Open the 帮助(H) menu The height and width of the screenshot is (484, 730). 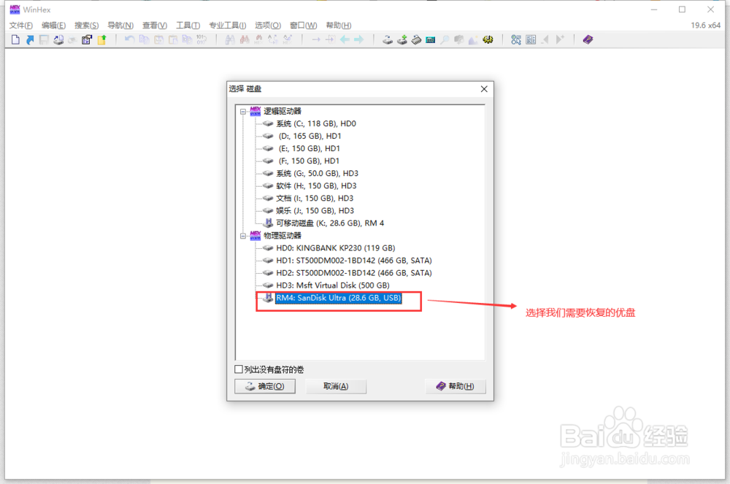click(339, 25)
